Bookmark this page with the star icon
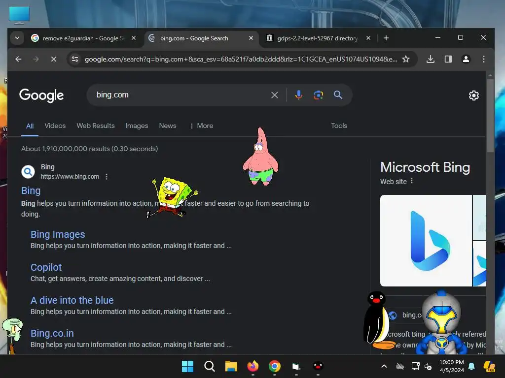505x378 pixels. (x=406, y=59)
